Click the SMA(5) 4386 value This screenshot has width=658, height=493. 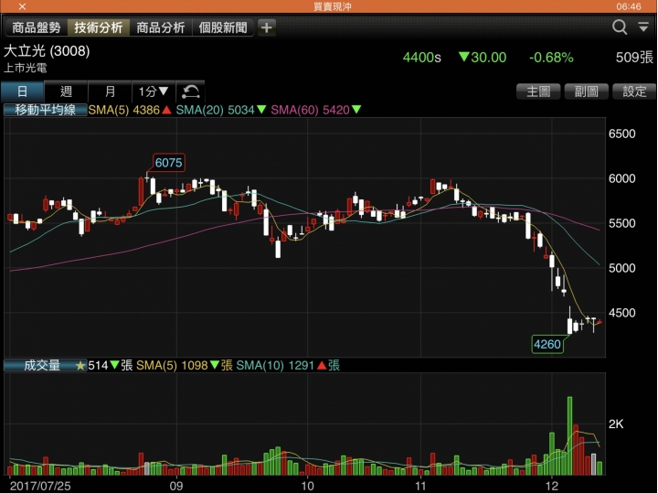[x=130, y=110]
